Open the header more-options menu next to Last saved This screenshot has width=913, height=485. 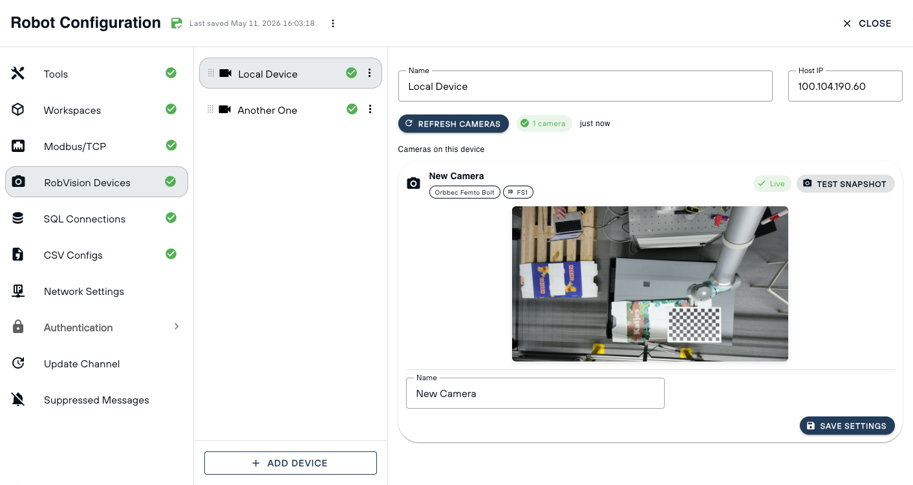[x=333, y=23]
